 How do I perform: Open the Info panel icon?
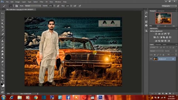(146, 26)
